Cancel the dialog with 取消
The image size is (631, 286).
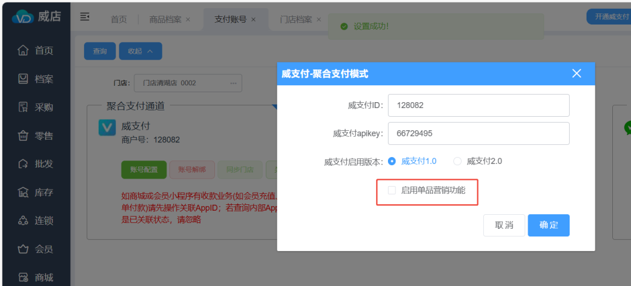click(504, 225)
